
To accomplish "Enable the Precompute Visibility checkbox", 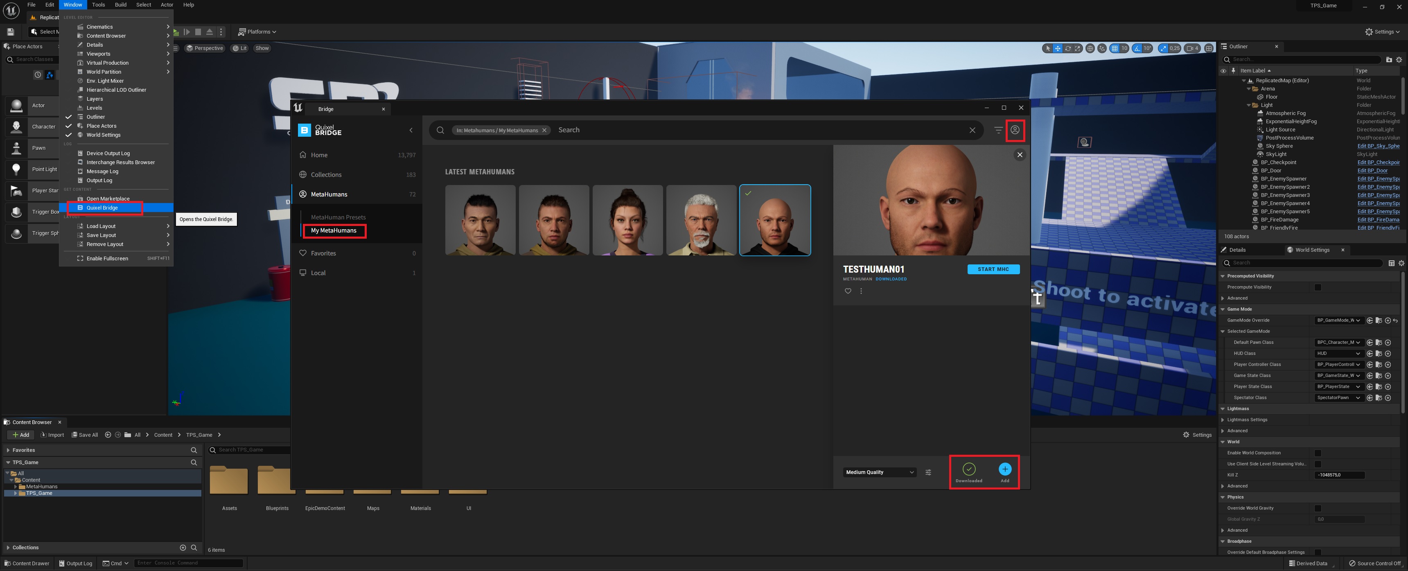I will pos(1317,287).
